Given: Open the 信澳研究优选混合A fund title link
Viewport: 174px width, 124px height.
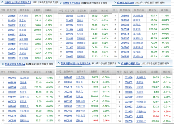Looking at the screenshot, I should (15, 64).
